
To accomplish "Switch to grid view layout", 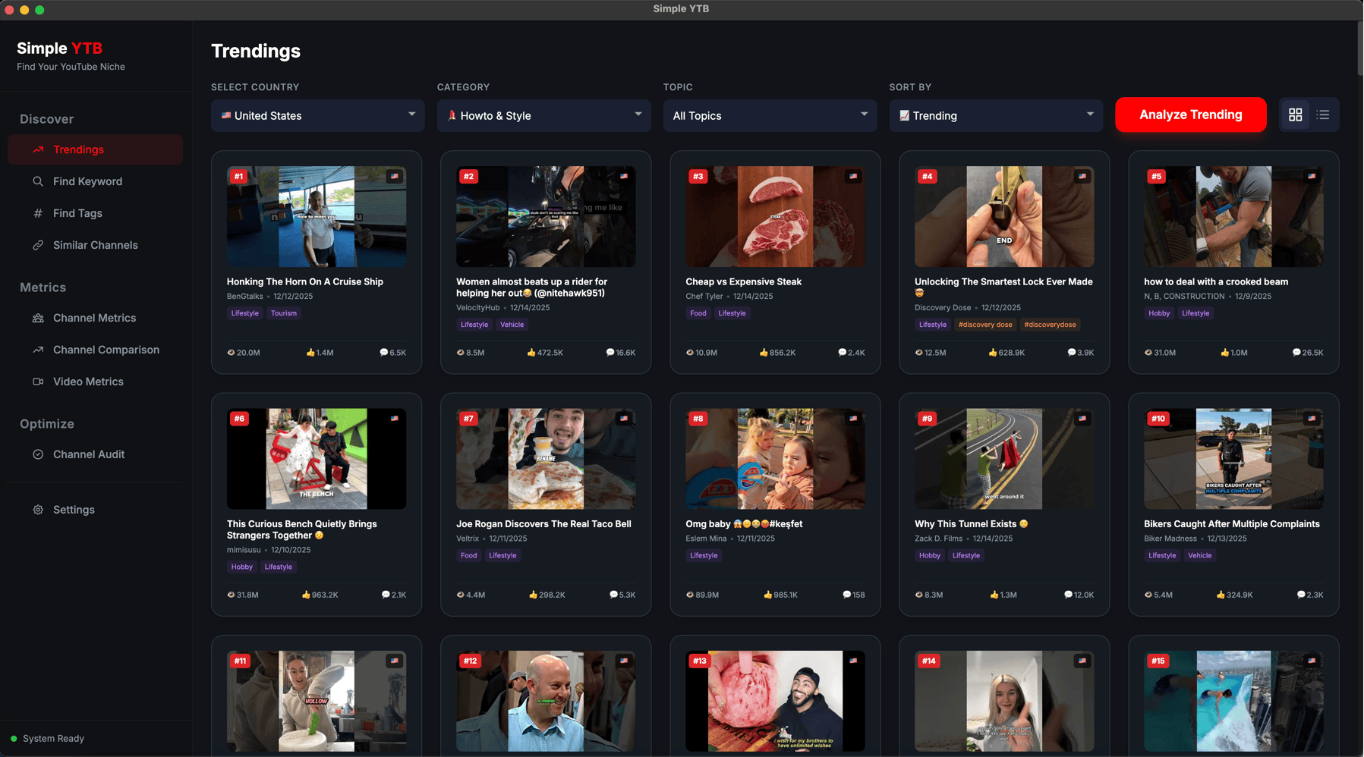I will click(1295, 115).
